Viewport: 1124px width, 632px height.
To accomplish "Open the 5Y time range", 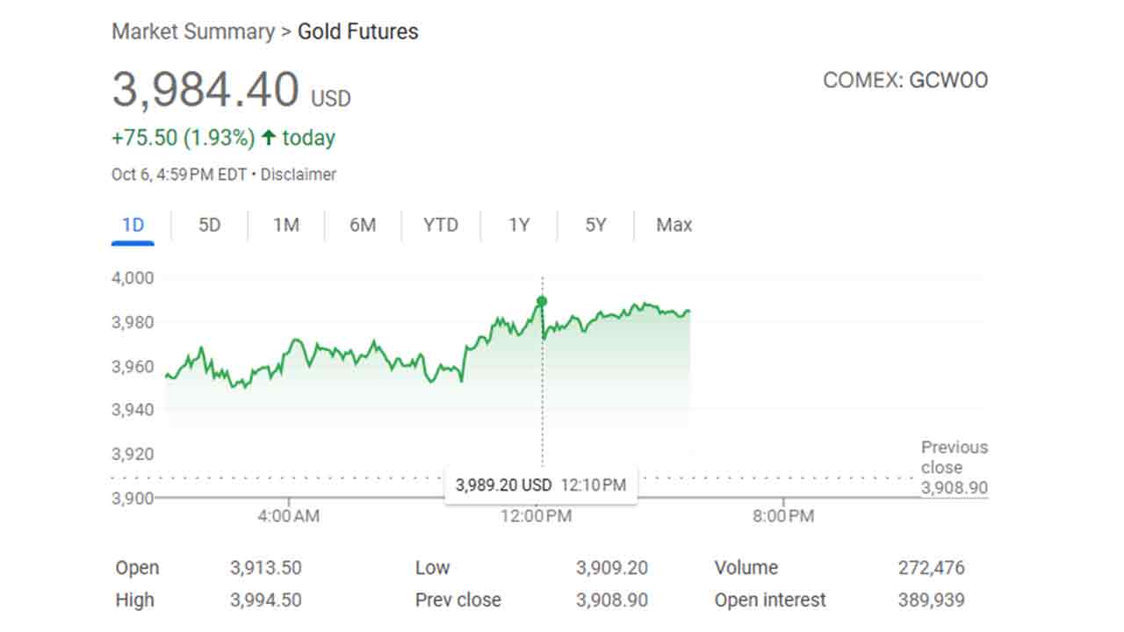I will click(x=595, y=226).
